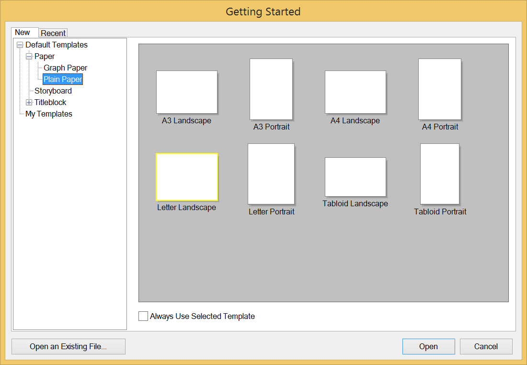
Task: Select Graph Paper in the tree
Action: (65, 68)
